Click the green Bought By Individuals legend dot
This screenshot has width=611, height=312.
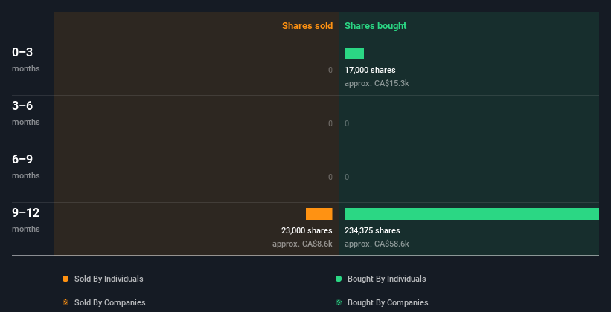coord(339,279)
